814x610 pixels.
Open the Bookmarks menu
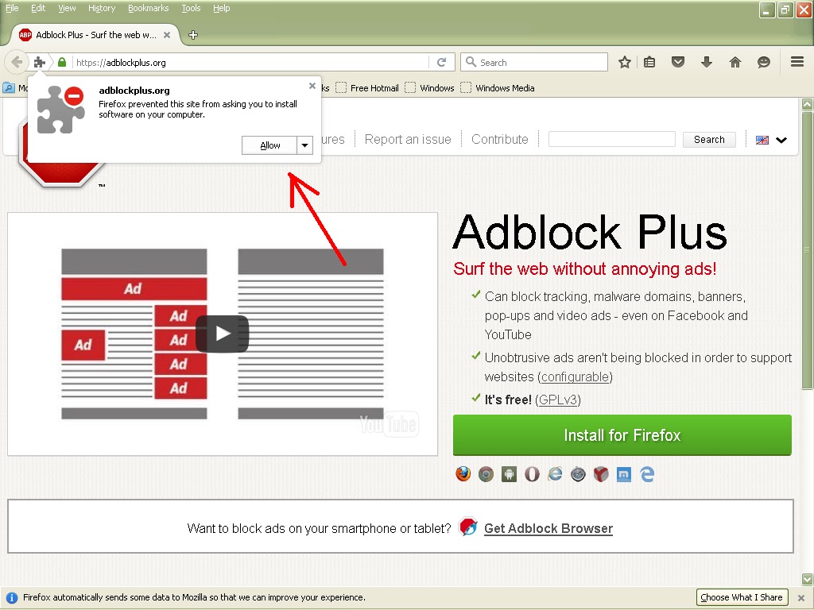[x=148, y=8]
